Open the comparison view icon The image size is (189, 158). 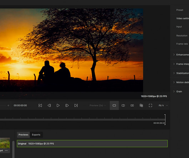(141, 105)
